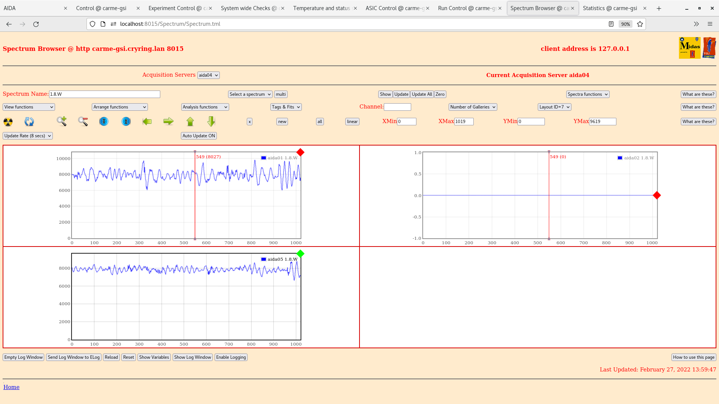The width and height of the screenshot is (719, 404).
Task: Toggle the Auto Update ON button
Action: [199, 136]
